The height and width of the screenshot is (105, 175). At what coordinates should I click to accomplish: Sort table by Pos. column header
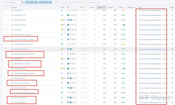coord(82,8)
